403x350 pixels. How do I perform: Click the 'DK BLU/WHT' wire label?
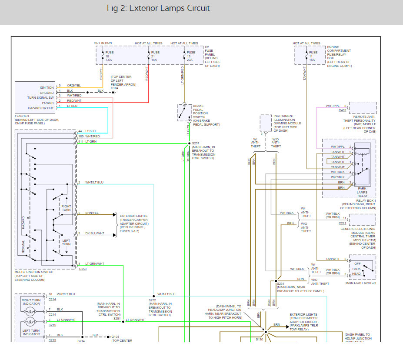[x=95, y=233]
